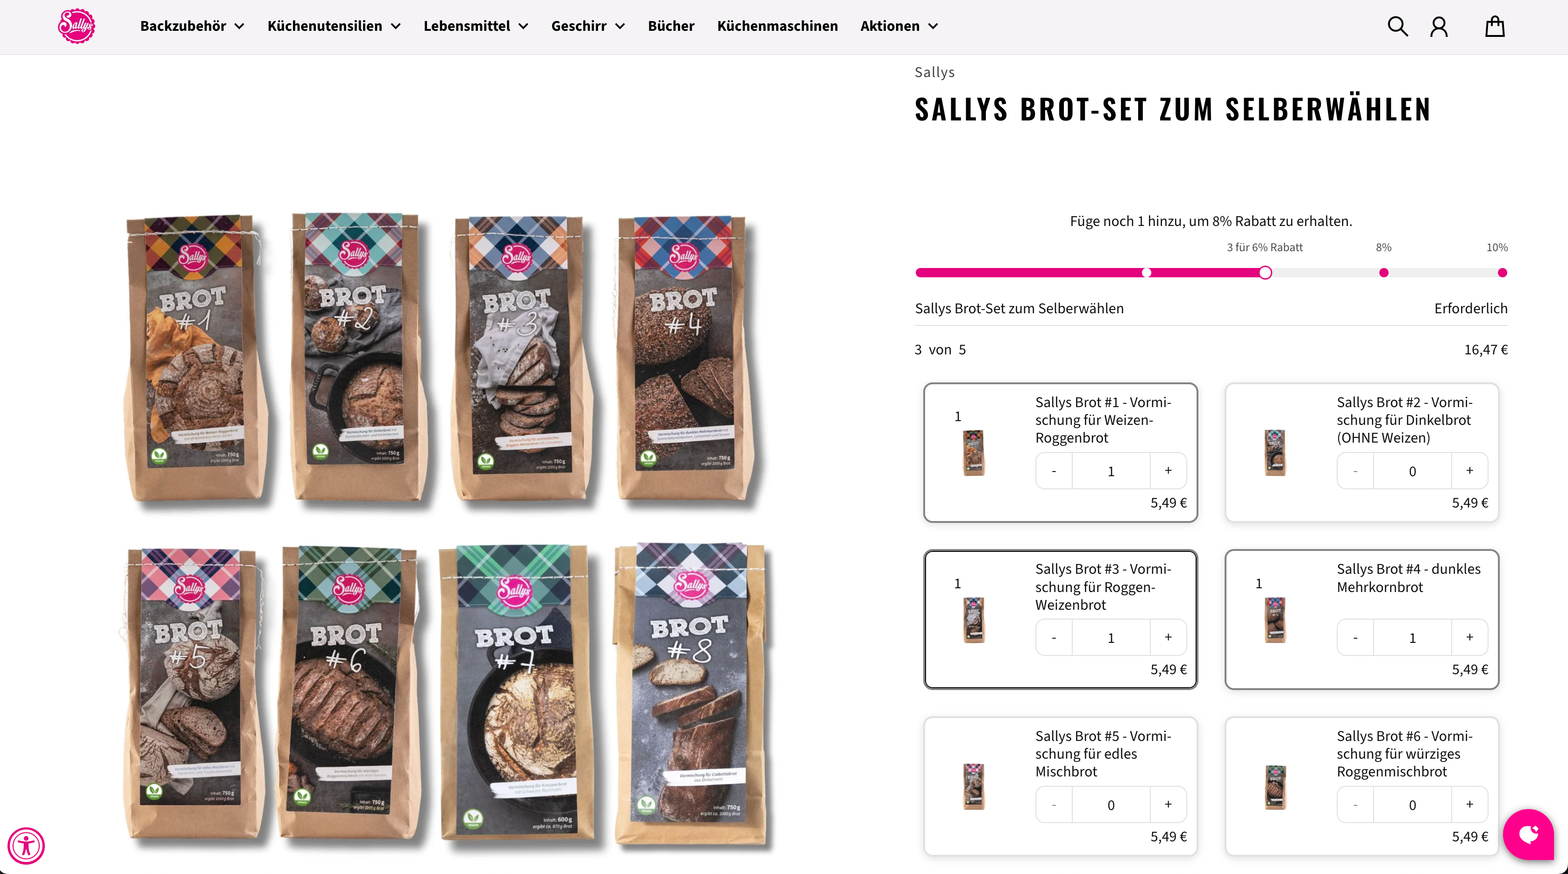Screen dimensions: 1568x874
Task: Expand the Küchenutensilien dropdown menu
Action: pyautogui.click(x=334, y=26)
